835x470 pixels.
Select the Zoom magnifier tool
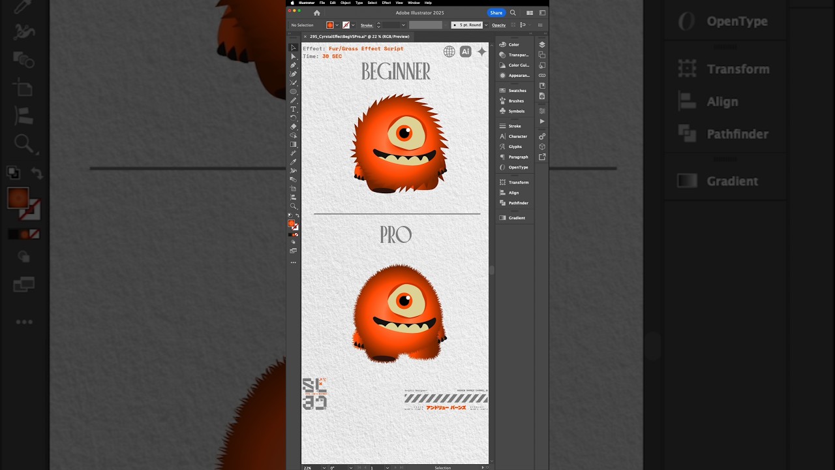(294, 206)
